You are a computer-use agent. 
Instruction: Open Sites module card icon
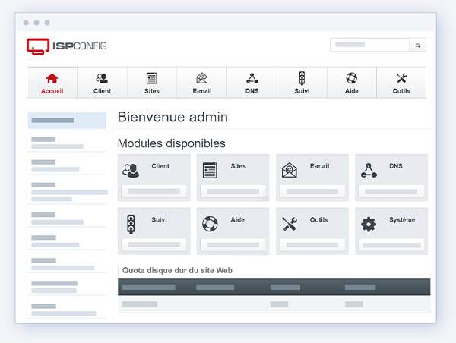tap(210, 171)
